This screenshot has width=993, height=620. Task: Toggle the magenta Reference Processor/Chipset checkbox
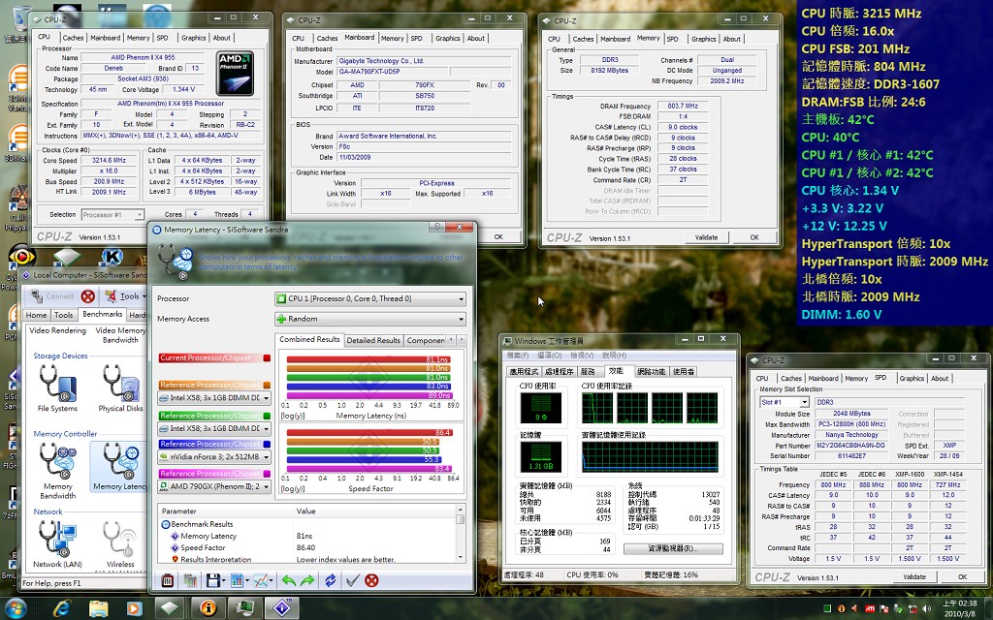tap(267, 473)
